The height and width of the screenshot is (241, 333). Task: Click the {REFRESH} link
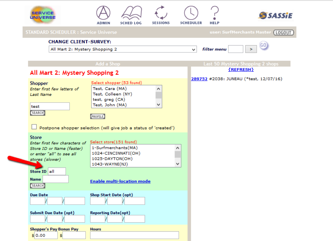point(241,70)
